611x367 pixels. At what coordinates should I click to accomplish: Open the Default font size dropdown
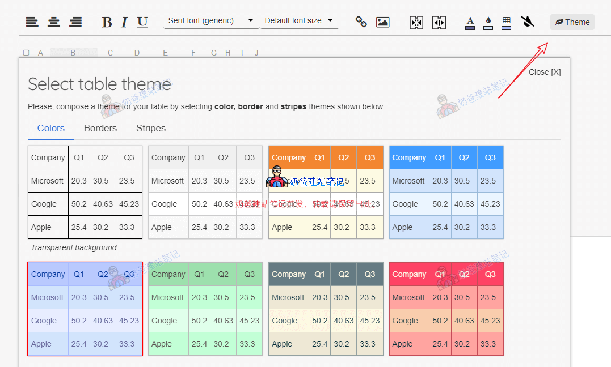click(x=299, y=20)
